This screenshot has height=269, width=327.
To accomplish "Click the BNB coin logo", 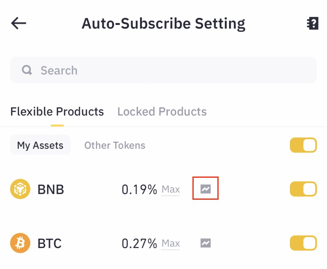I will (x=20, y=189).
